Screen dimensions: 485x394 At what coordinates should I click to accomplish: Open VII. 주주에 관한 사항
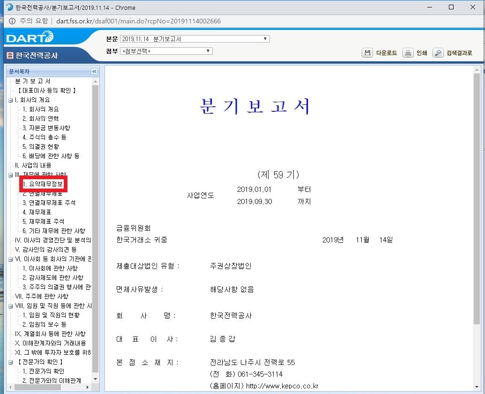click(x=41, y=296)
